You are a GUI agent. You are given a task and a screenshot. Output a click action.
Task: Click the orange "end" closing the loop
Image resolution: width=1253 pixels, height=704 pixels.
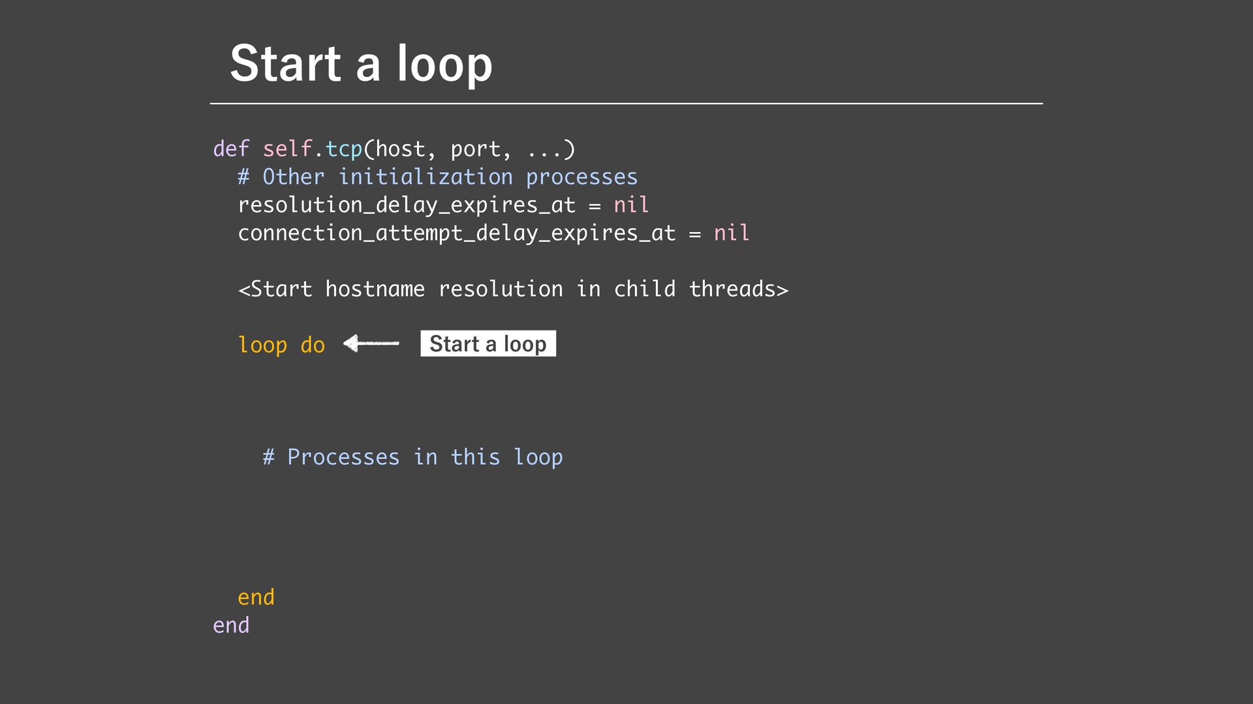pos(256,597)
